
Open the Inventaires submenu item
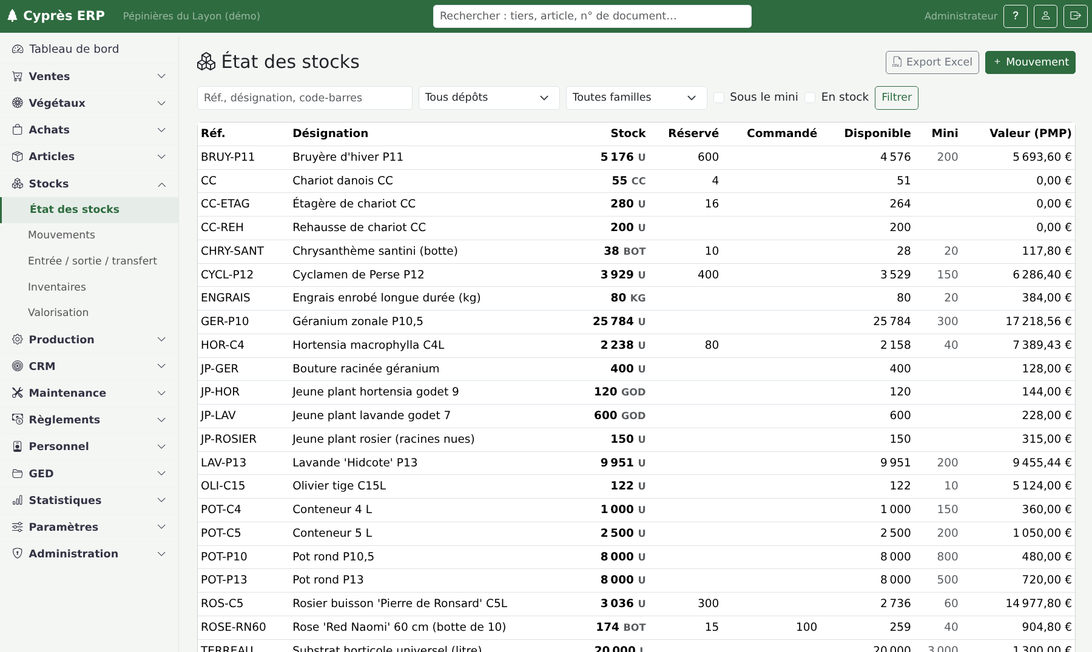tap(57, 287)
